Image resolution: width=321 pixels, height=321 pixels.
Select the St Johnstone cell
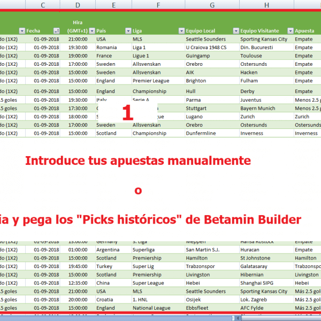point(266,258)
